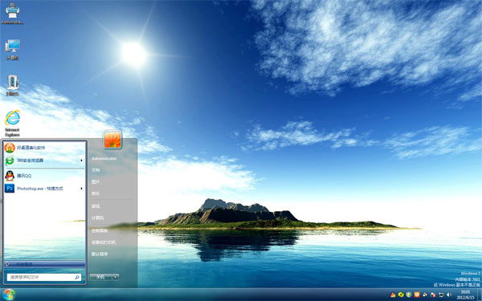Screen dimensions: 482x301
Task: Open Games (游戏) in Start menu
Action: coord(96,206)
